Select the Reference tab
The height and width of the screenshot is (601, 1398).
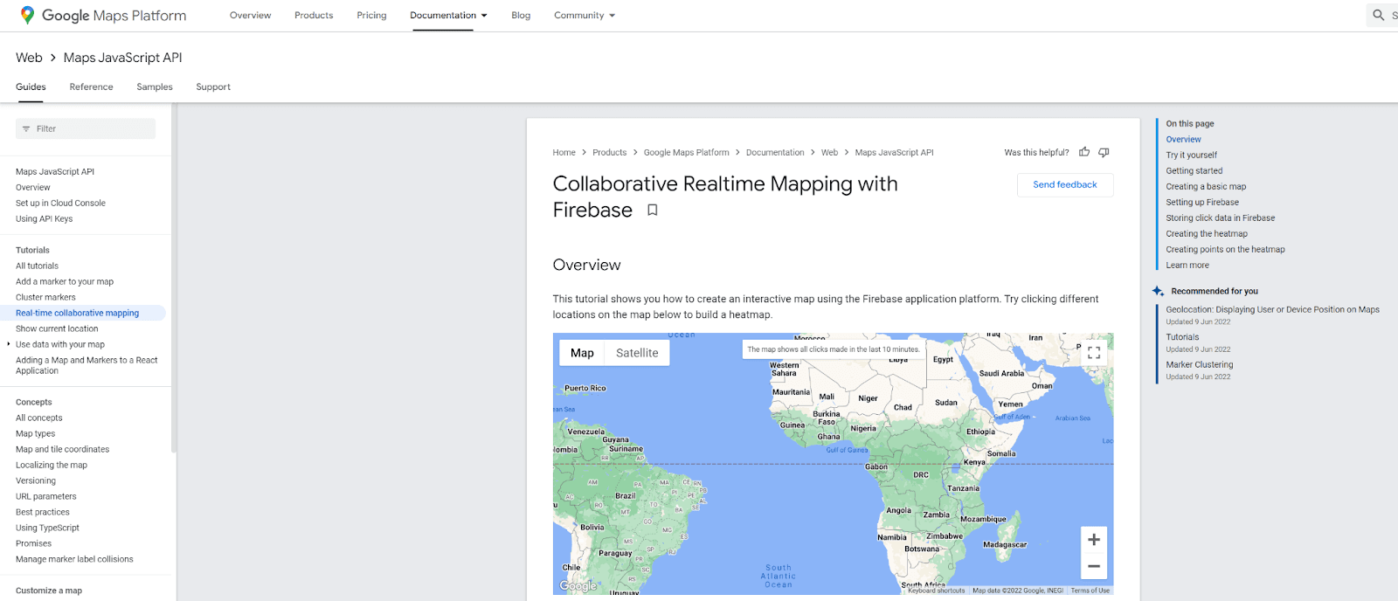click(91, 86)
